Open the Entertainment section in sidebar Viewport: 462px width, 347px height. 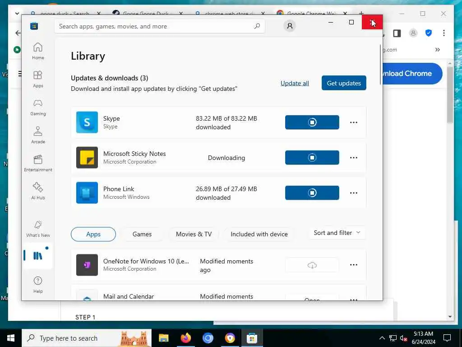(x=38, y=163)
